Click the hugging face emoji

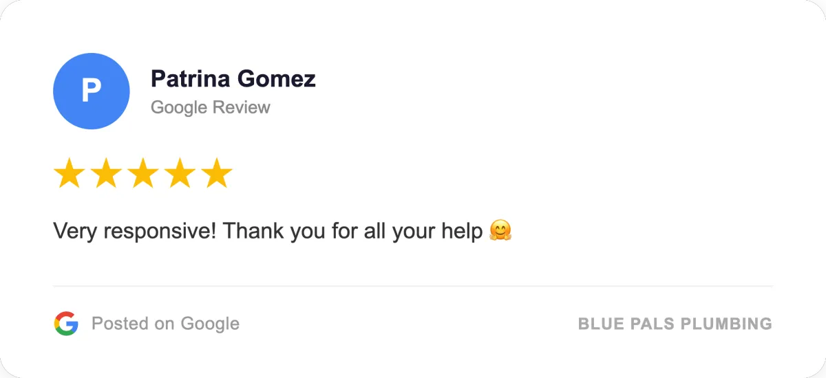pos(500,231)
